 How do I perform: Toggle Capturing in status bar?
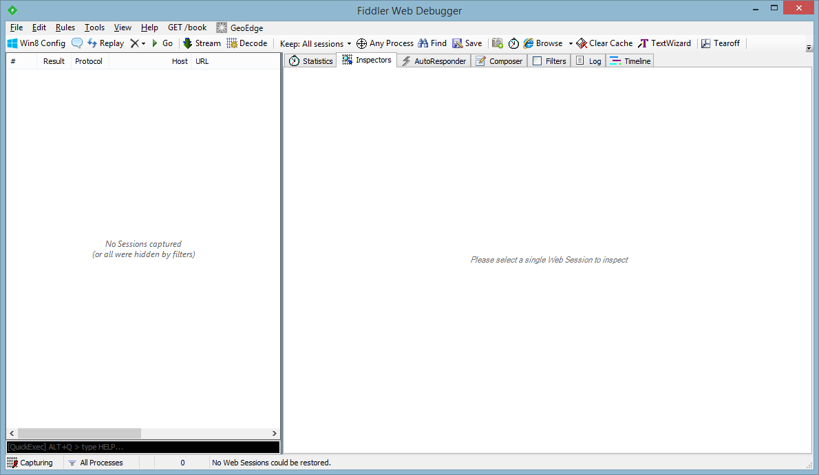[x=30, y=463]
